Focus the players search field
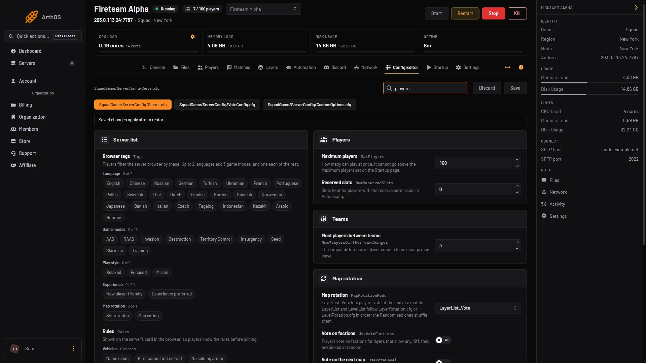The height and width of the screenshot is (363, 646). coord(425,88)
